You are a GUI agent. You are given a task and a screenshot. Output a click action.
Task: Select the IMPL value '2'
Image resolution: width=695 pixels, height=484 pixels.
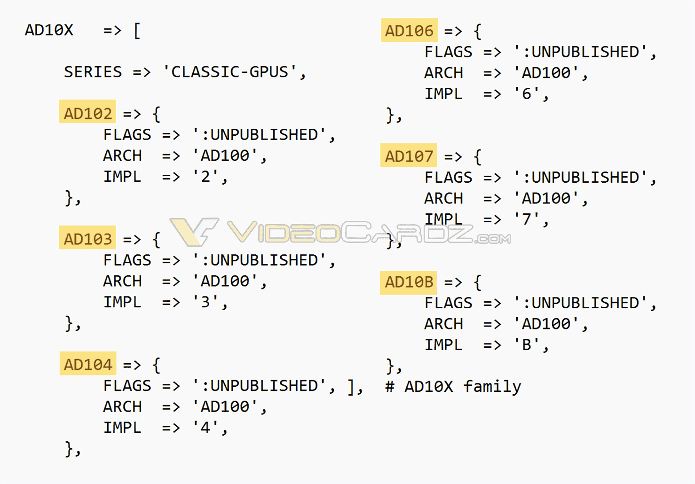[206, 177]
